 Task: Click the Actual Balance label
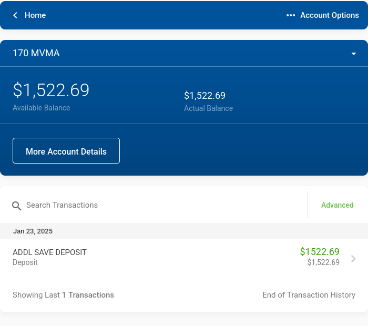pos(208,108)
